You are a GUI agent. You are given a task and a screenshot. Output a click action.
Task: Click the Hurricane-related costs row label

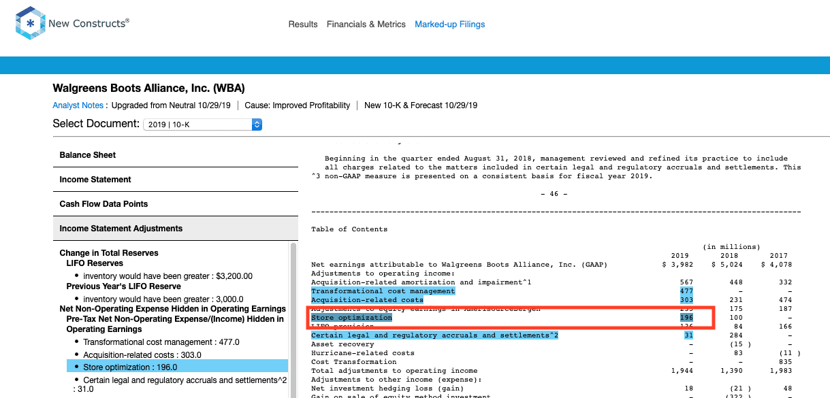pos(363,353)
